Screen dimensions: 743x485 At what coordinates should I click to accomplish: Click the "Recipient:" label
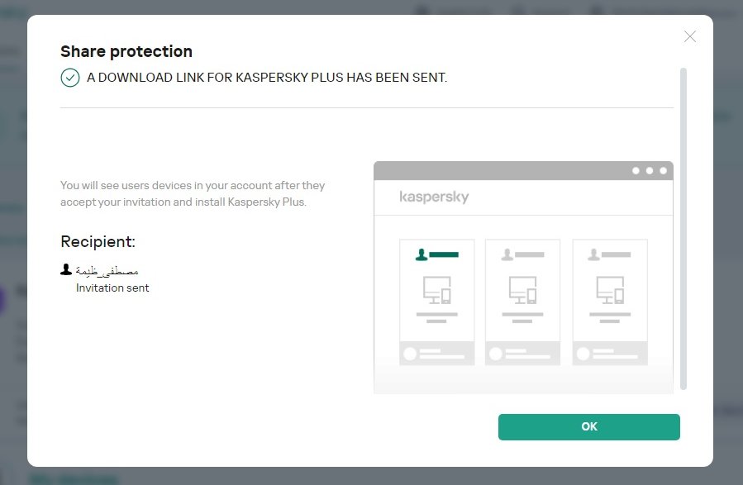98,242
